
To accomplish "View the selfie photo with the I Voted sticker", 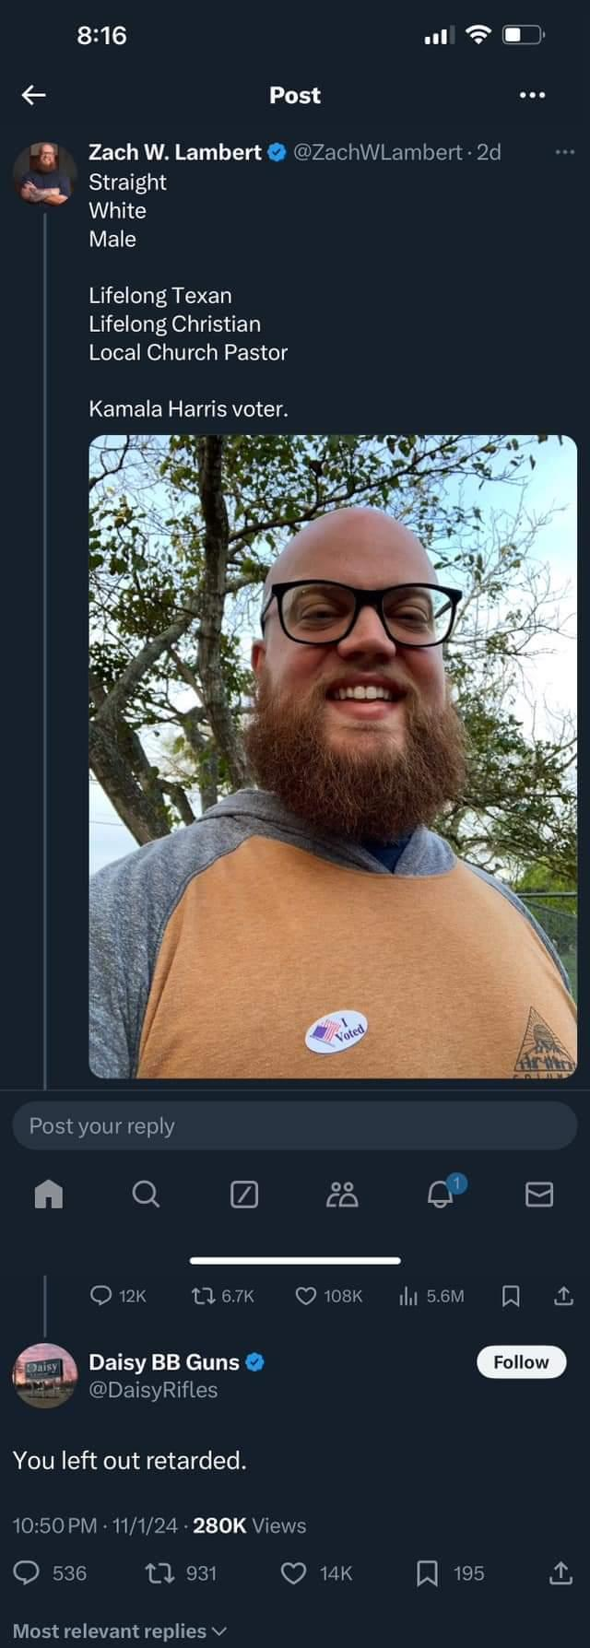I will point(333,756).
